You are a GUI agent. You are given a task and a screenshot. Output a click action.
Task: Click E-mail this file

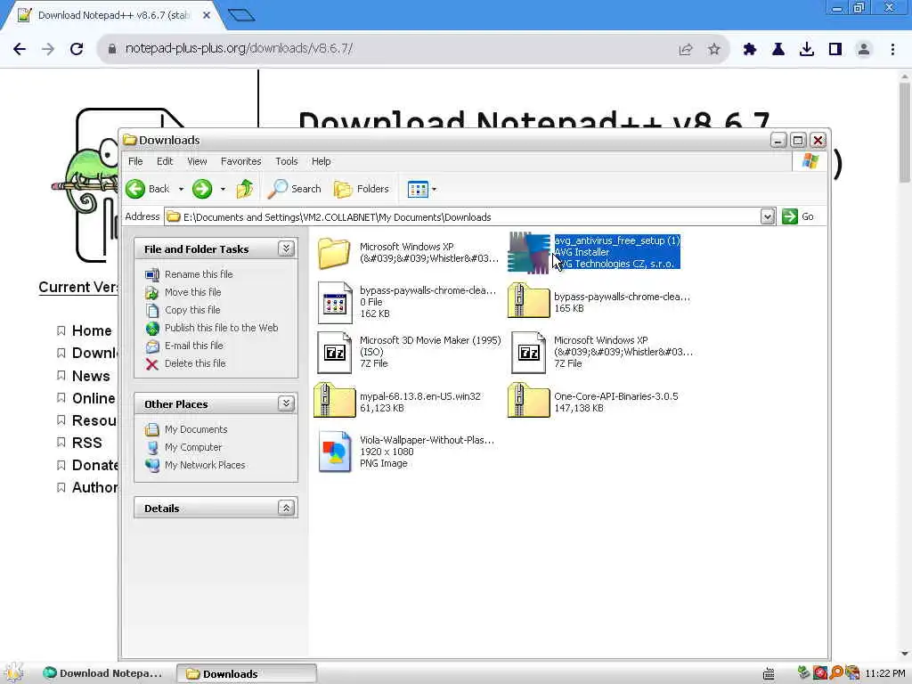193,346
